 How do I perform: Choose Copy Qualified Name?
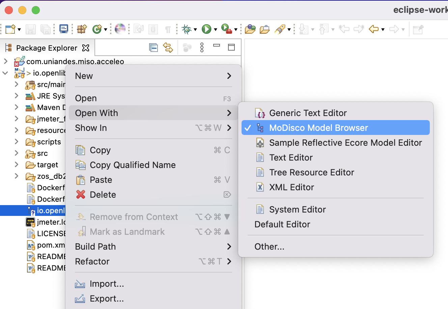click(153, 165)
